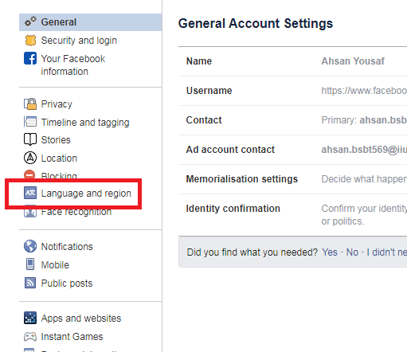
Task: Click the Privacy padlock icon
Action: tap(30, 104)
